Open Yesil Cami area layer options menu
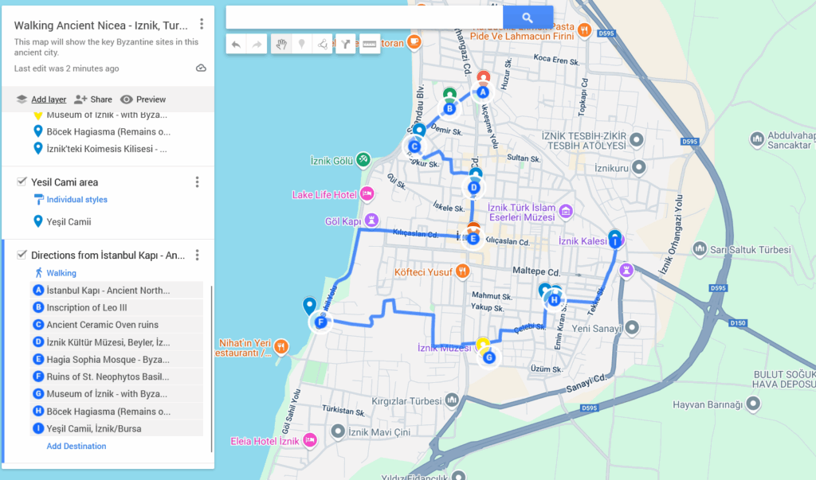Screen dimensions: 816x480 tap(198, 182)
